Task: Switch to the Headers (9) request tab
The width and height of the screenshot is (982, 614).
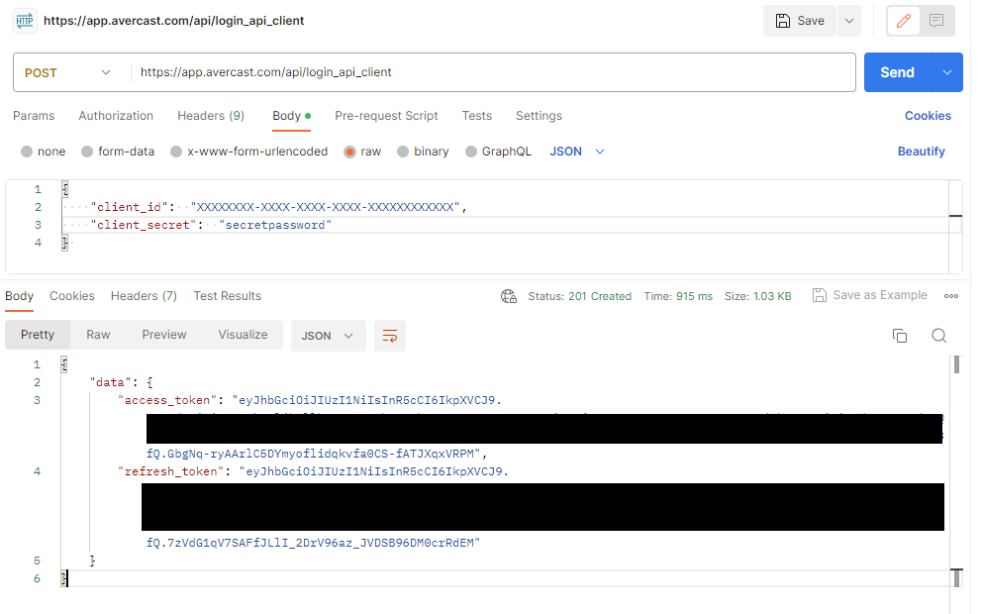Action: pos(211,116)
